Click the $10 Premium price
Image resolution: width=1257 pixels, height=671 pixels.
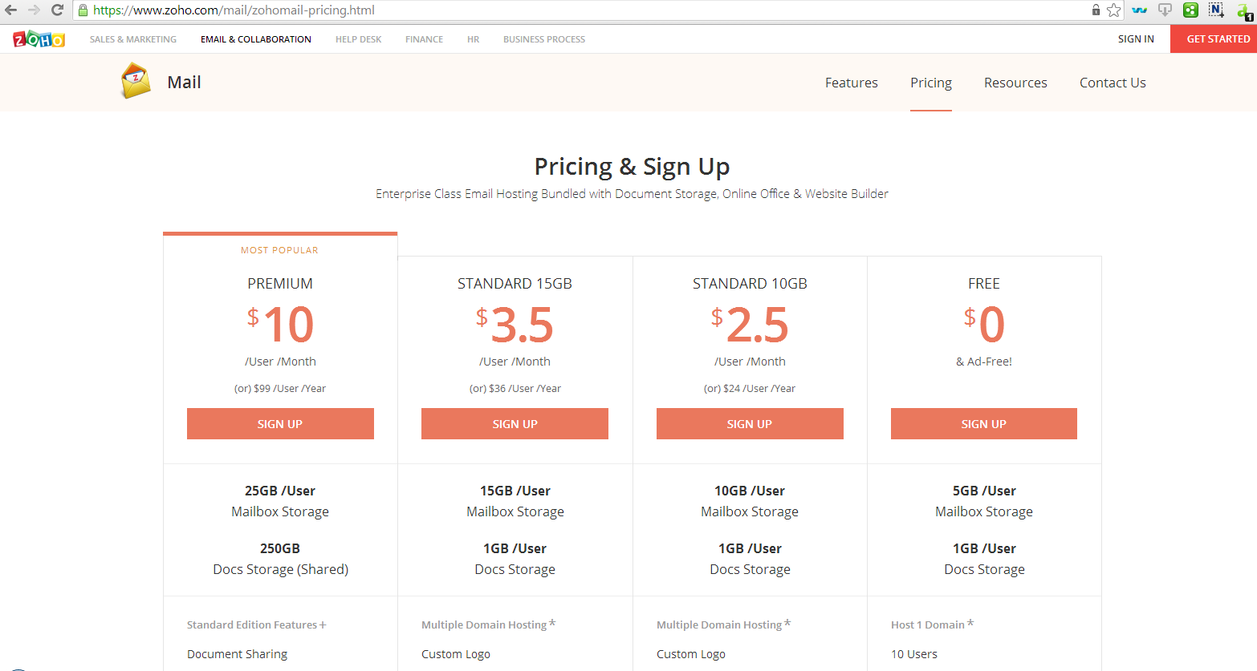coord(280,325)
